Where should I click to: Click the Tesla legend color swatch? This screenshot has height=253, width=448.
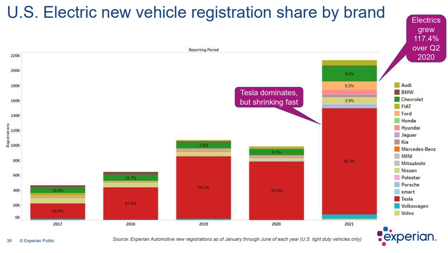[x=397, y=199]
